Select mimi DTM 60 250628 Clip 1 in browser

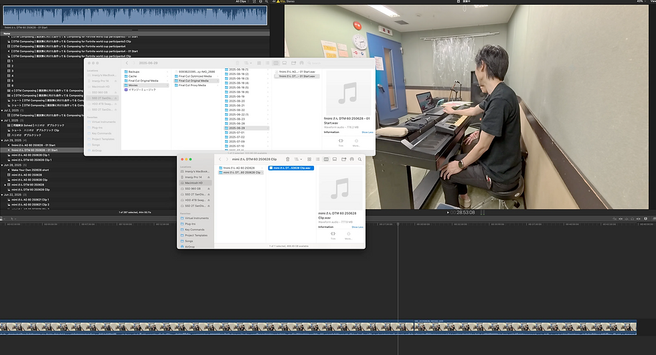31,160
